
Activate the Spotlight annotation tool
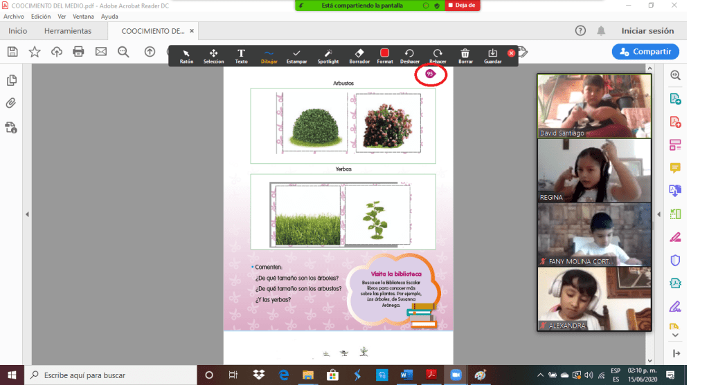tap(328, 56)
